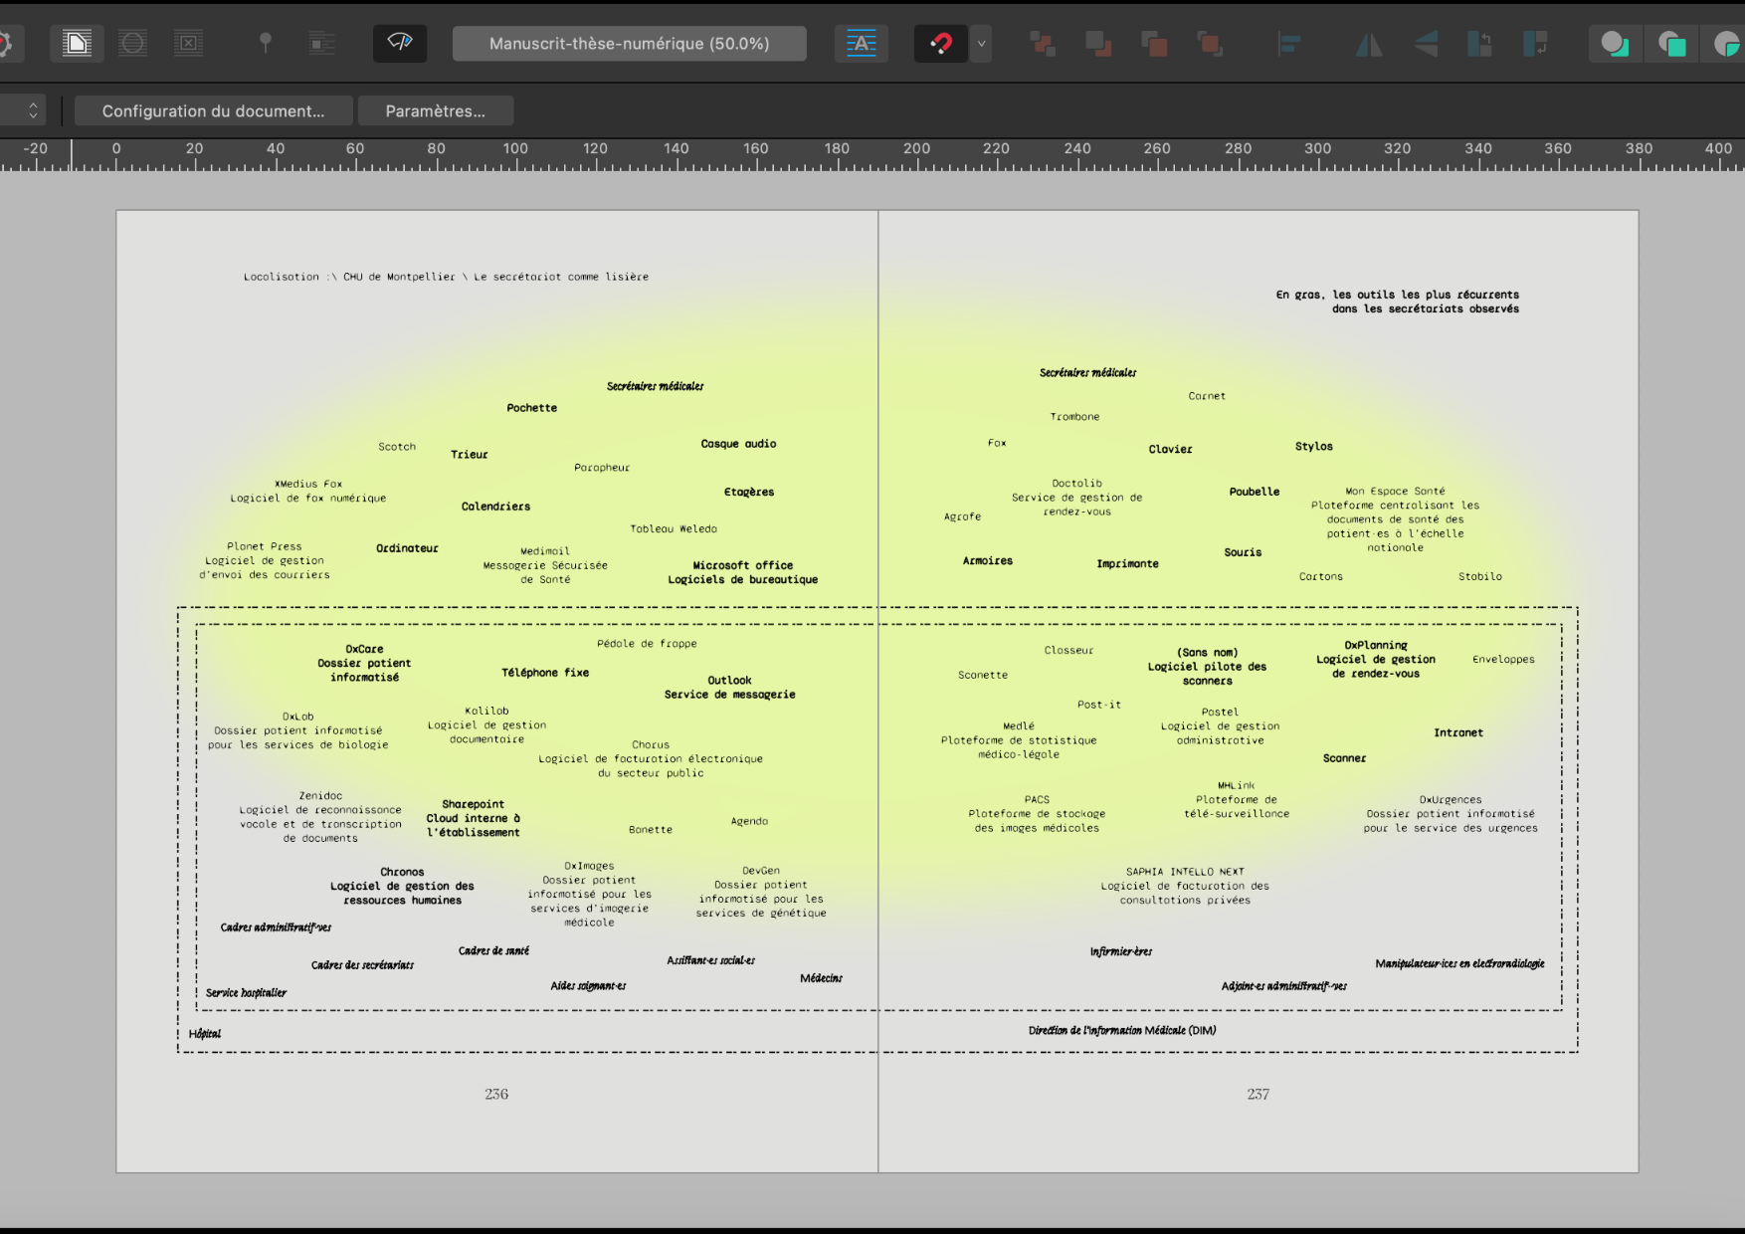Open the alignment options icon

(1289, 43)
